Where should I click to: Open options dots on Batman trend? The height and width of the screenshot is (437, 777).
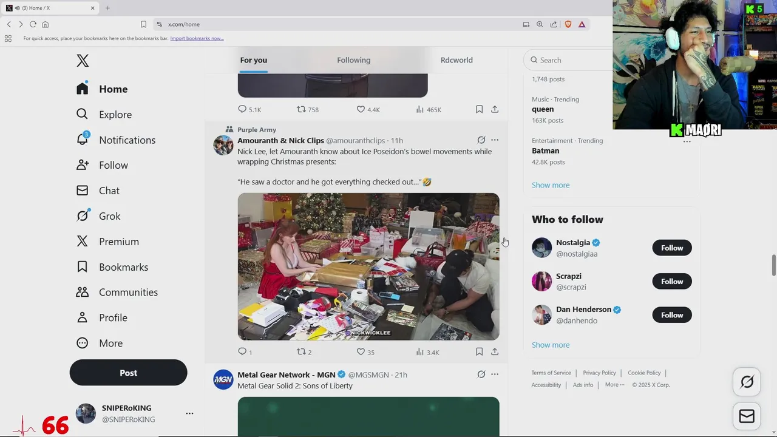coord(687,141)
